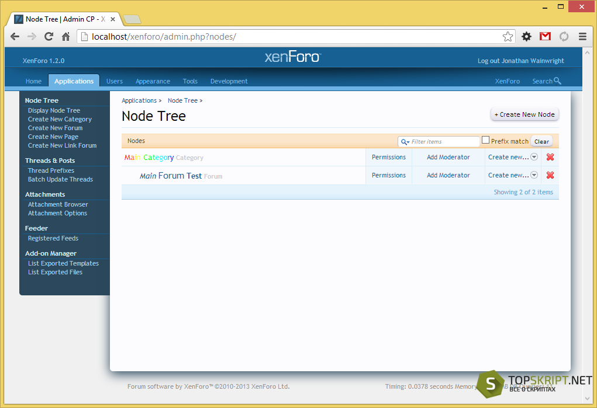
Task: Click the Add-on Manager sidebar heading
Action: coord(51,253)
